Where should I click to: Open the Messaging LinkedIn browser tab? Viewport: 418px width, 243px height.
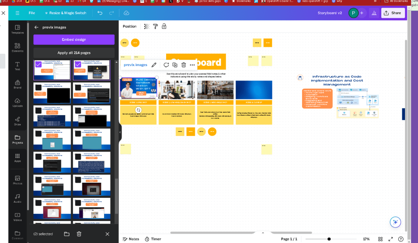click(113, 1)
